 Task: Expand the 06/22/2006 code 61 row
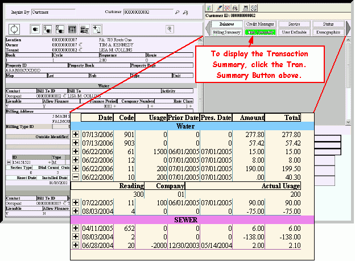[x=76, y=151]
